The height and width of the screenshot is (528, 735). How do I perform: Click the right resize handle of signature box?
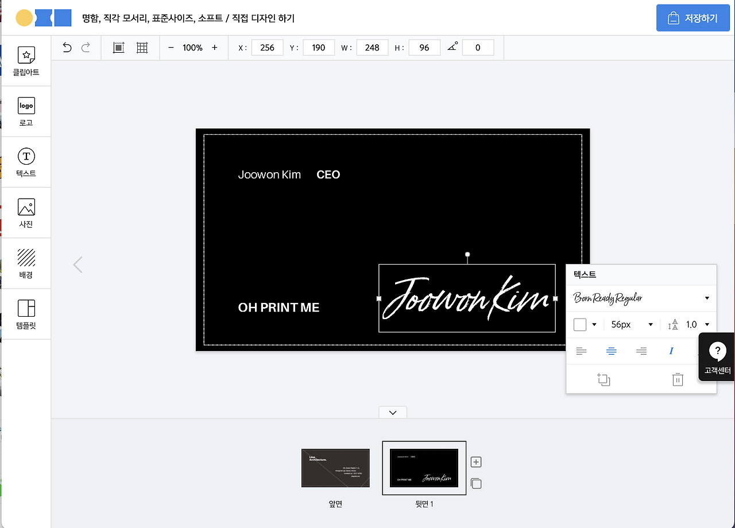point(555,298)
